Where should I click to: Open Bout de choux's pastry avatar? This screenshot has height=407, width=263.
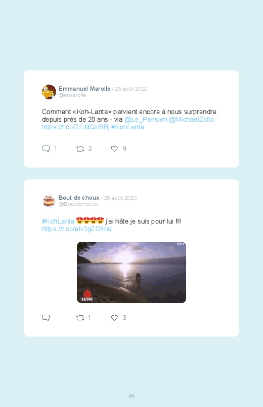49,201
